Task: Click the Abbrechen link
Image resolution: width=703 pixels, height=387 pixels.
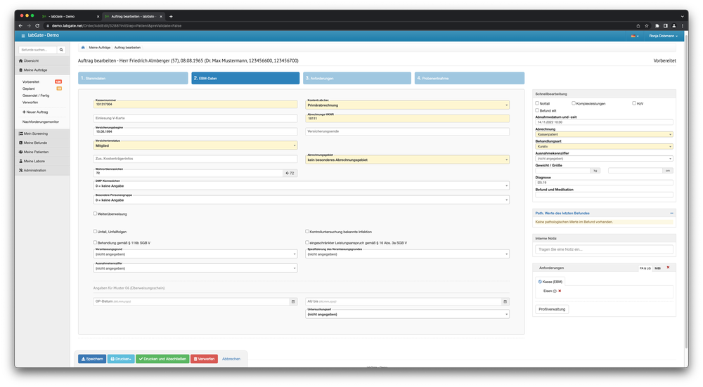Action: (x=231, y=359)
